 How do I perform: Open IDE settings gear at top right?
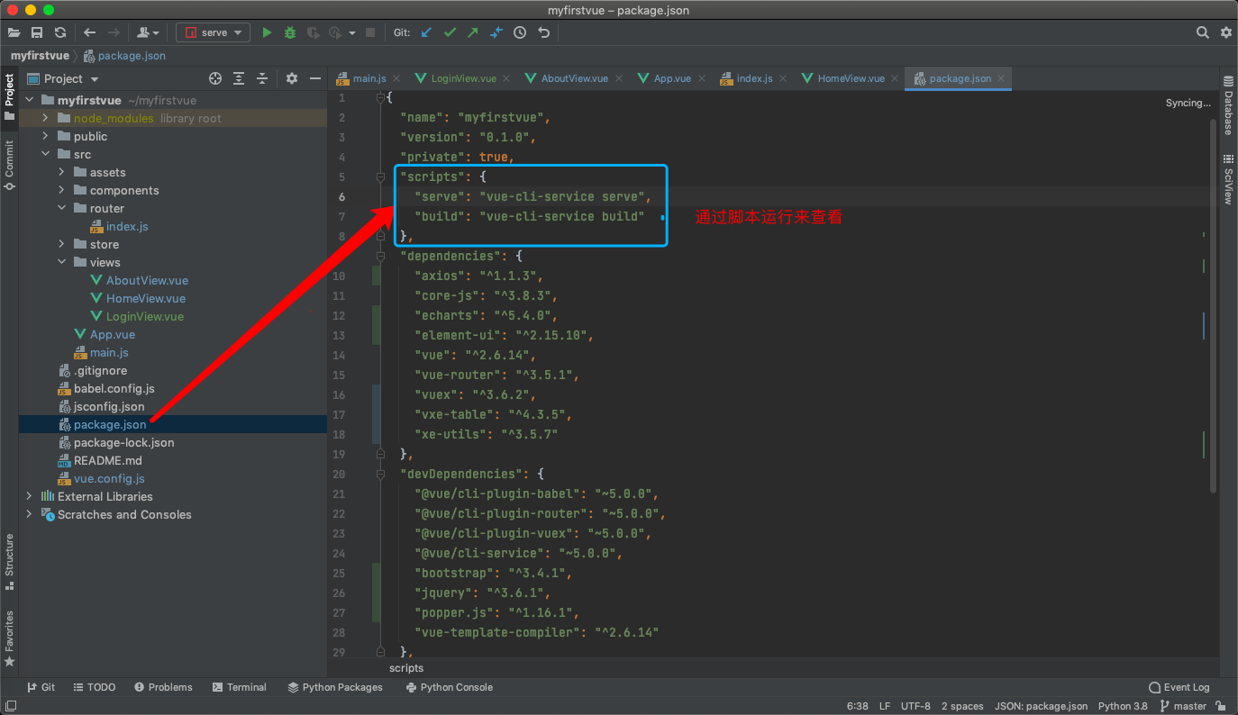click(1226, 32)
